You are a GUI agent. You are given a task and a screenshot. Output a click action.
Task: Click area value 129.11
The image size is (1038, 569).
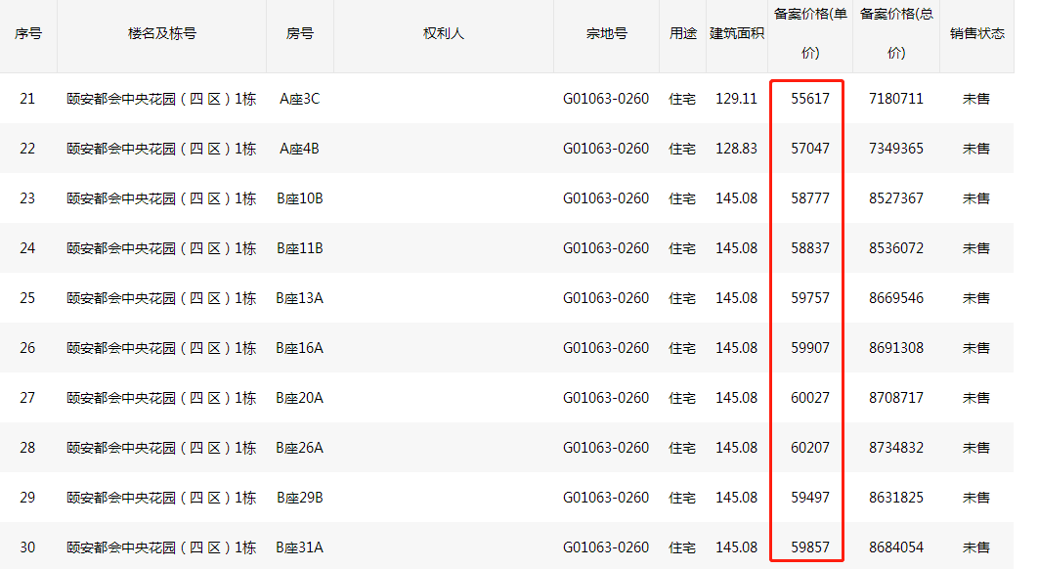(x=736, y=99)
